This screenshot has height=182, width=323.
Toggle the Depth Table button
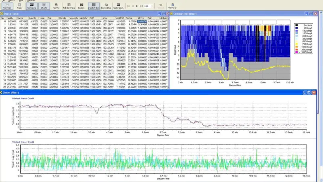[94, 6]
